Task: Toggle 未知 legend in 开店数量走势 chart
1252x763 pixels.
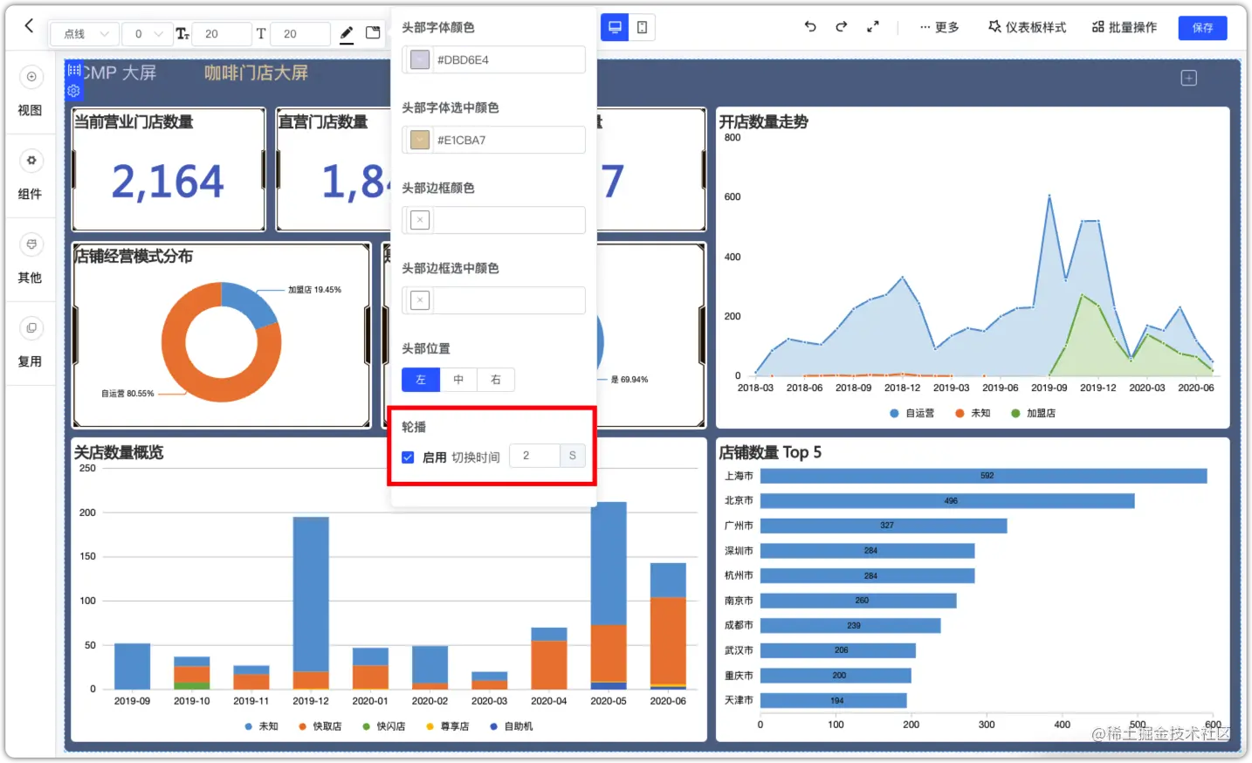Action: click(973, 413)
